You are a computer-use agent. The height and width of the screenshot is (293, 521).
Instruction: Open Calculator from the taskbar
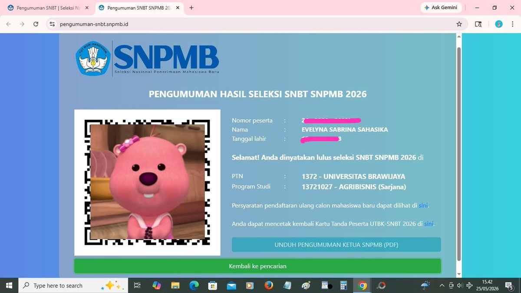pos(343,285)
